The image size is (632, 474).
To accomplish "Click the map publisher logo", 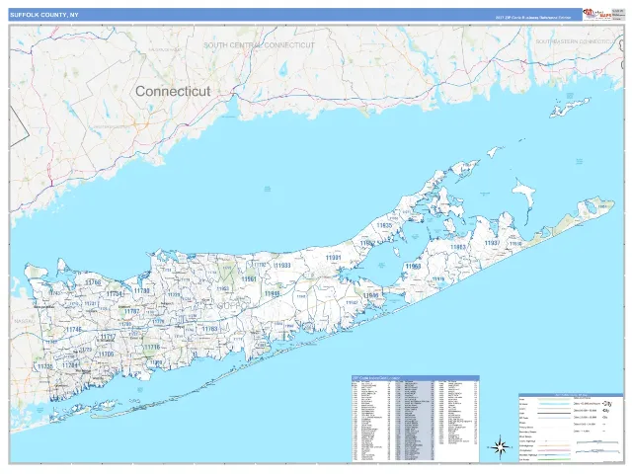I will [596, 14].
